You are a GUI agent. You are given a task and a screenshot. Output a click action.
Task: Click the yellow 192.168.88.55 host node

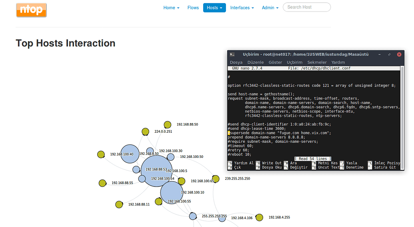[x=102, y=183]
